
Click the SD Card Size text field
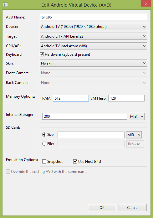pos(91,135)
